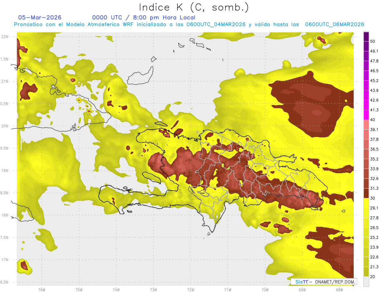
Task: Pick the gray swatch below the 20 label
Action: 366,281
